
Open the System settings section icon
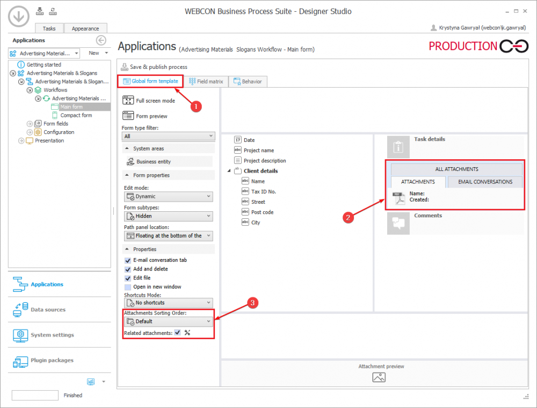click(20, 335)
